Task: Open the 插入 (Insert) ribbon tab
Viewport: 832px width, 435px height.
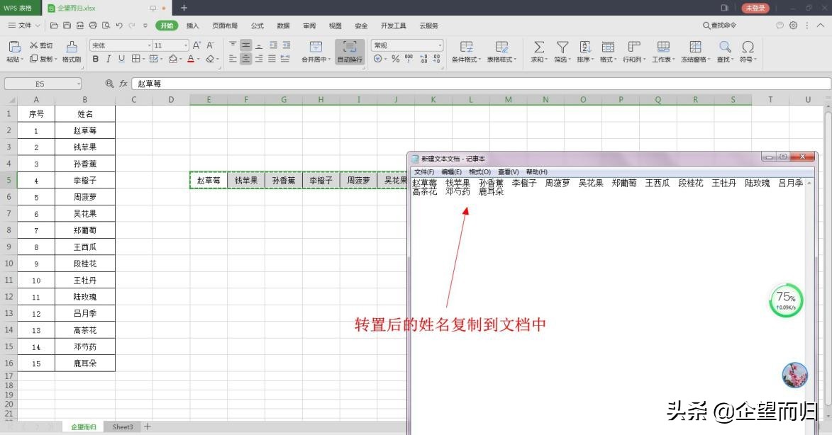Action: [x=193, y=26]
